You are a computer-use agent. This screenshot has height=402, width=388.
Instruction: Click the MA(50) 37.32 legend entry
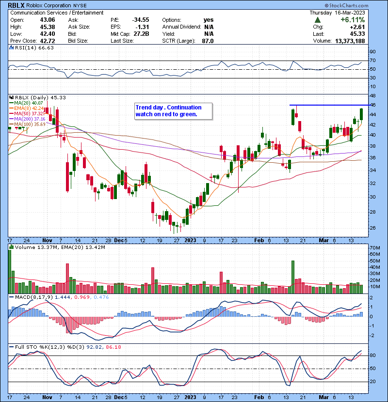[26, 113]
